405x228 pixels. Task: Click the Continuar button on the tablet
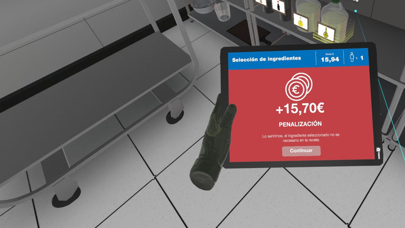click(x=301, y=151)
